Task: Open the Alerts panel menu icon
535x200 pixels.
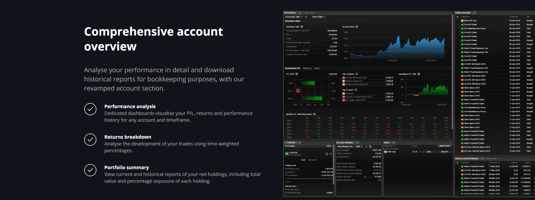Action: (x=394, y=143)
